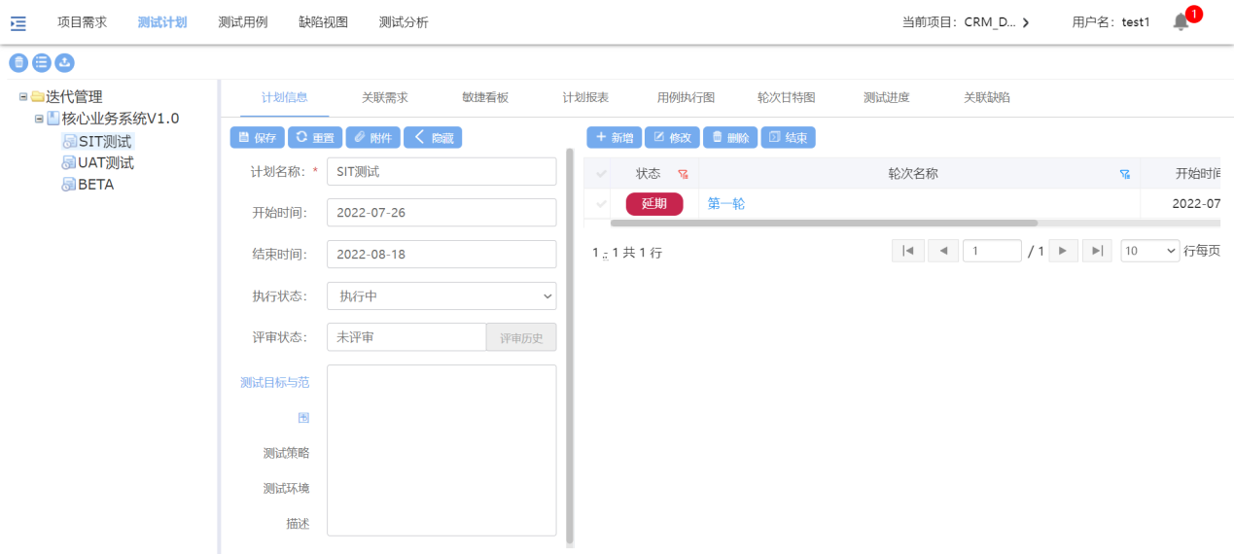This screenshot has height=554, width=1234.
Task: Switch to the 测试进度 tab
Action: pyautogui.click(x=887, y=97)
